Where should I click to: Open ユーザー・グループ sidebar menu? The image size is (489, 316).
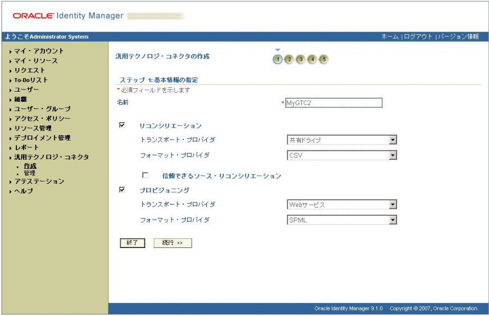pyautogui.click(x=42, y=109)
